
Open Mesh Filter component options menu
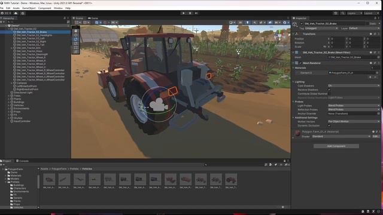point(379,53)
